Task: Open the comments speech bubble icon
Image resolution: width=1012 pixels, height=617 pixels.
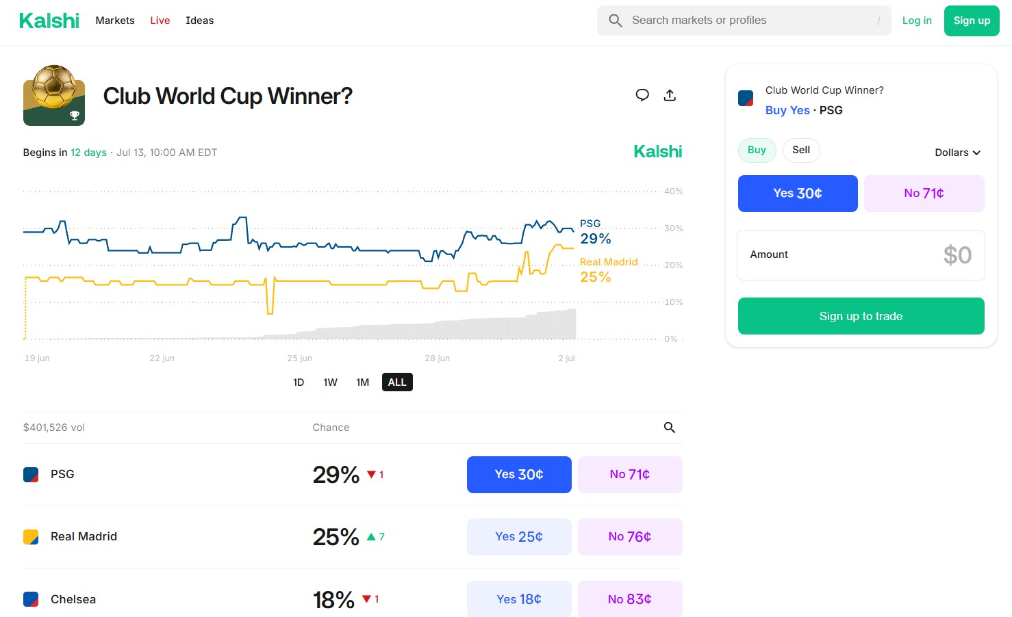Action: (642, 95)
